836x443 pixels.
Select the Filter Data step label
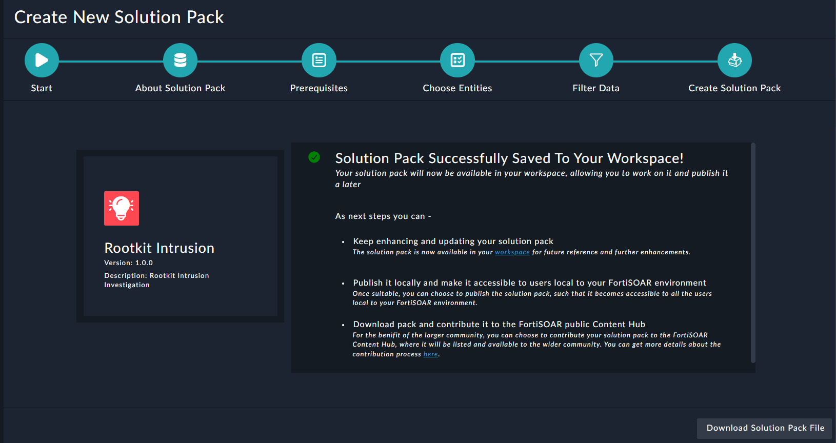pos(596,88)
